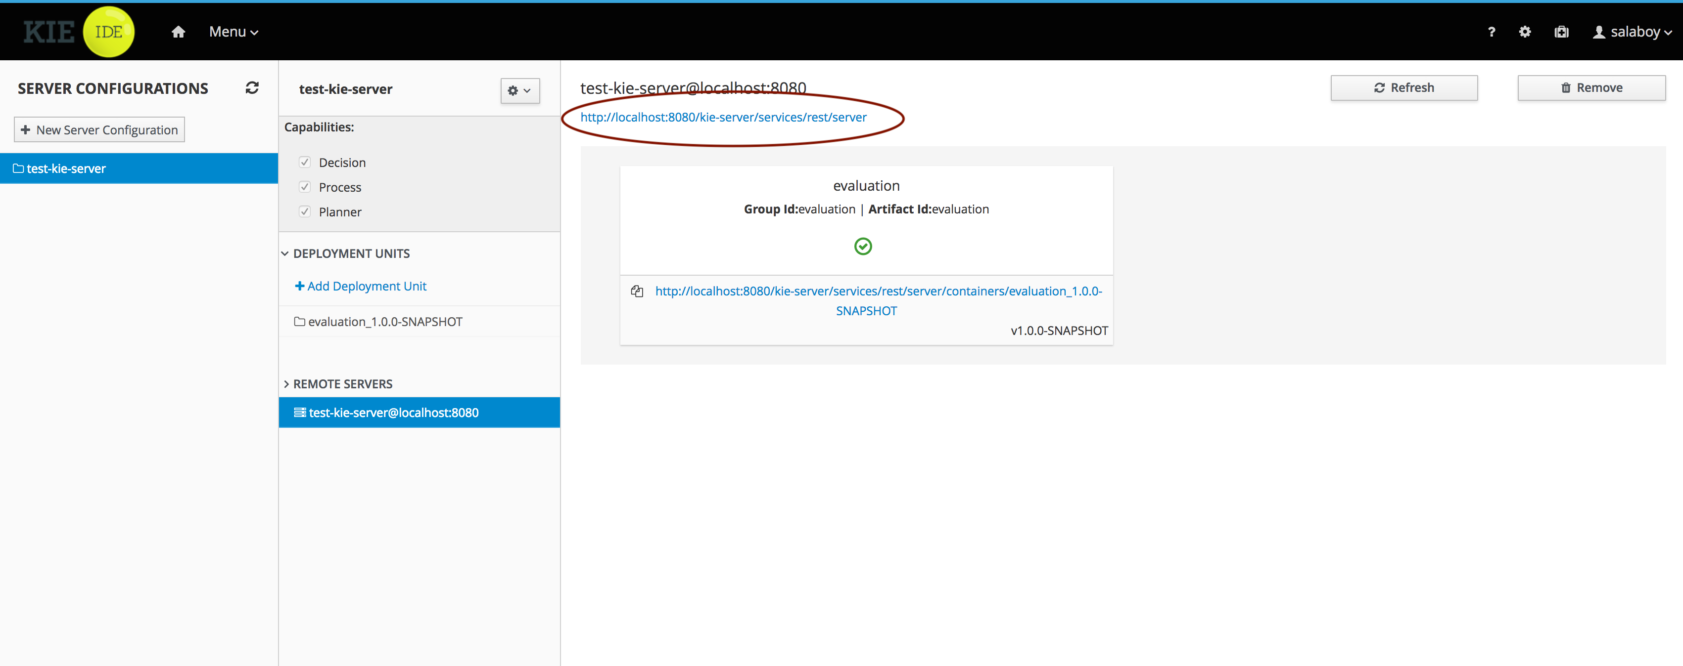Open the test-kie-server gear dropdown

tap(519, 91)
